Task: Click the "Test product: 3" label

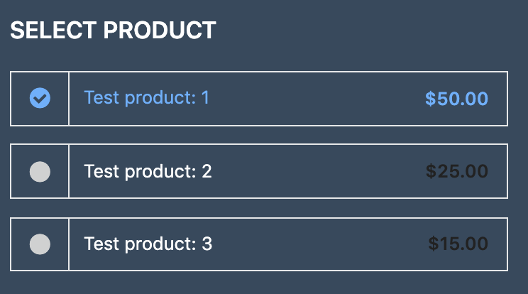Action: [x=148, y=244]
